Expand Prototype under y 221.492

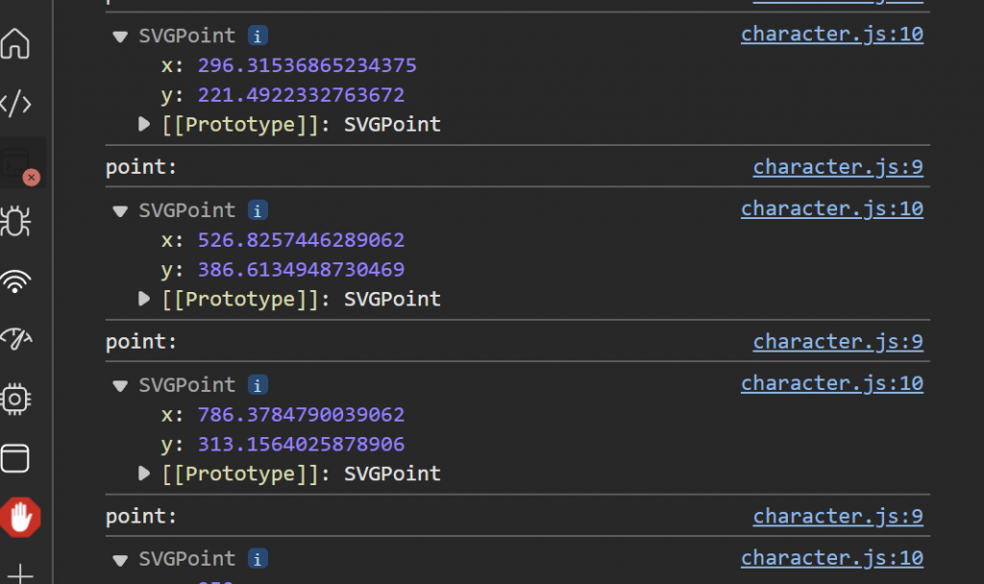(144, 124)
